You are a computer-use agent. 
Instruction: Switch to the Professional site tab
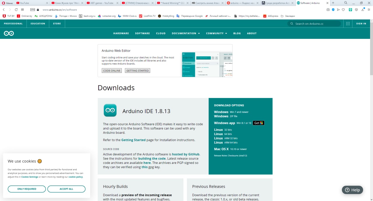tap(13, 23)
